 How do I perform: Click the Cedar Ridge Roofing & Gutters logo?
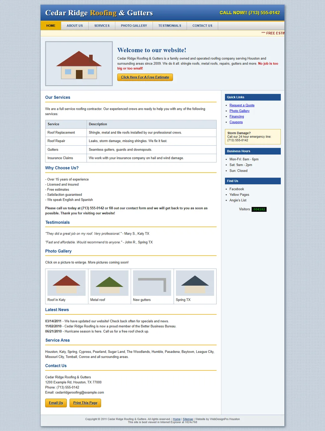(99, 13)
